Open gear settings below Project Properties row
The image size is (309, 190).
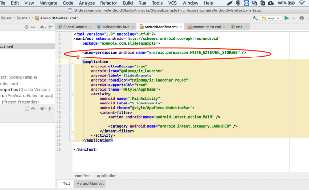42,109
